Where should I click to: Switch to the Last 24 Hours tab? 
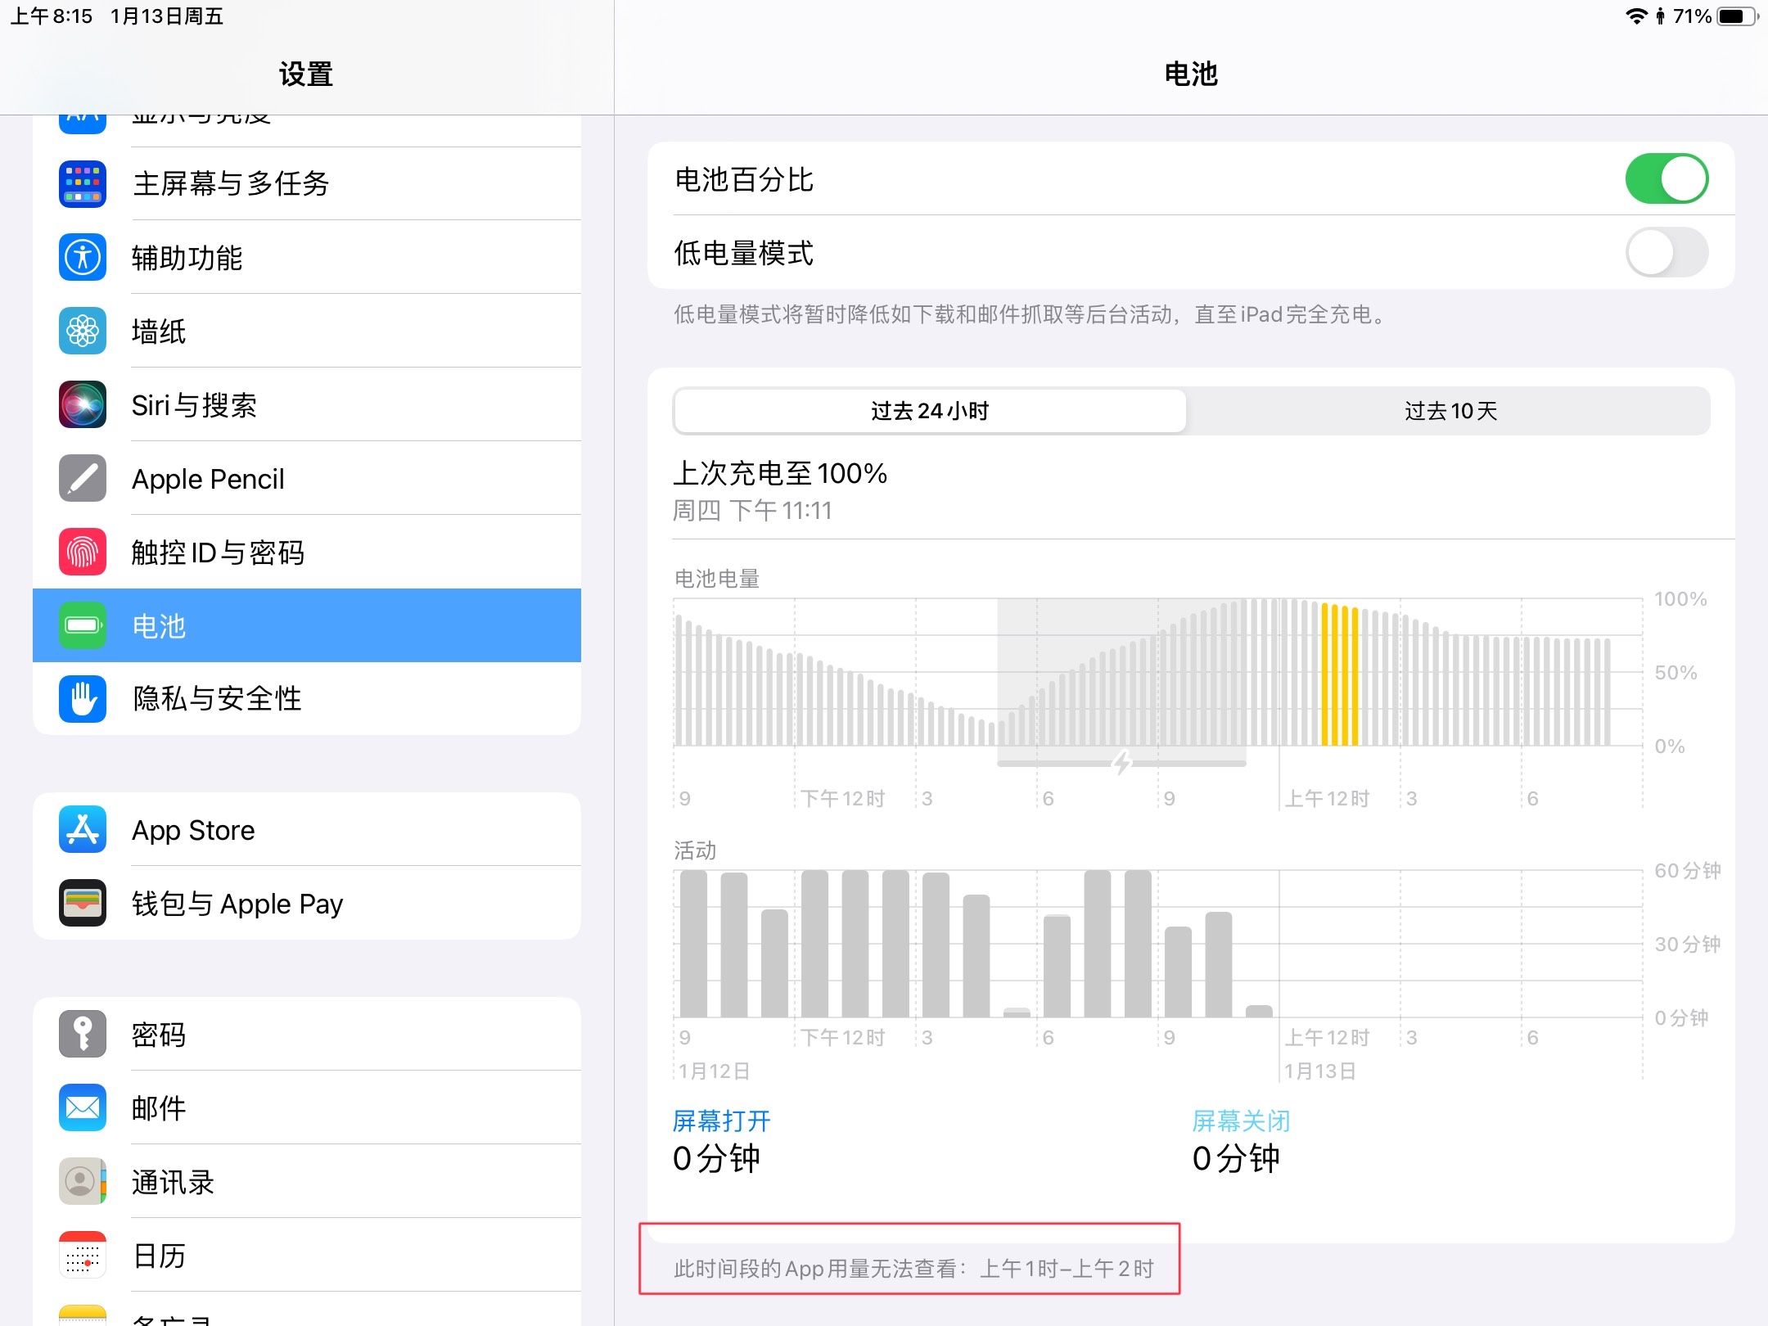929,411
